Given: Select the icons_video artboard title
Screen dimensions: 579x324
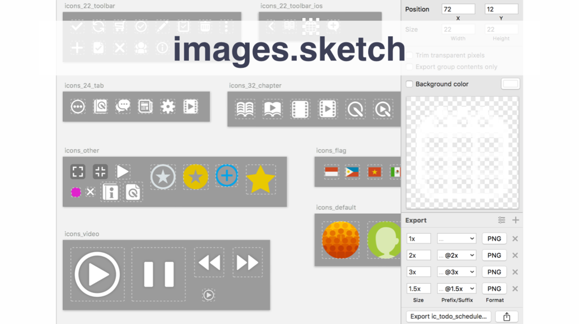Looking at the screenshot, I should (81, 234).
